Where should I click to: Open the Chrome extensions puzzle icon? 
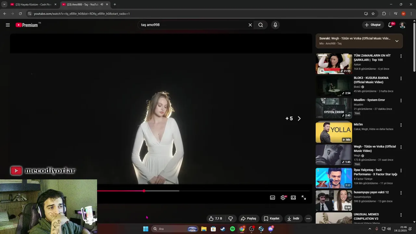384,14
